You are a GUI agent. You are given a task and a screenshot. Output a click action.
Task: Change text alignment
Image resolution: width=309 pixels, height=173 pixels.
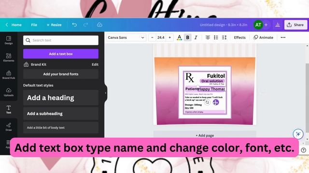pos(208,37)
